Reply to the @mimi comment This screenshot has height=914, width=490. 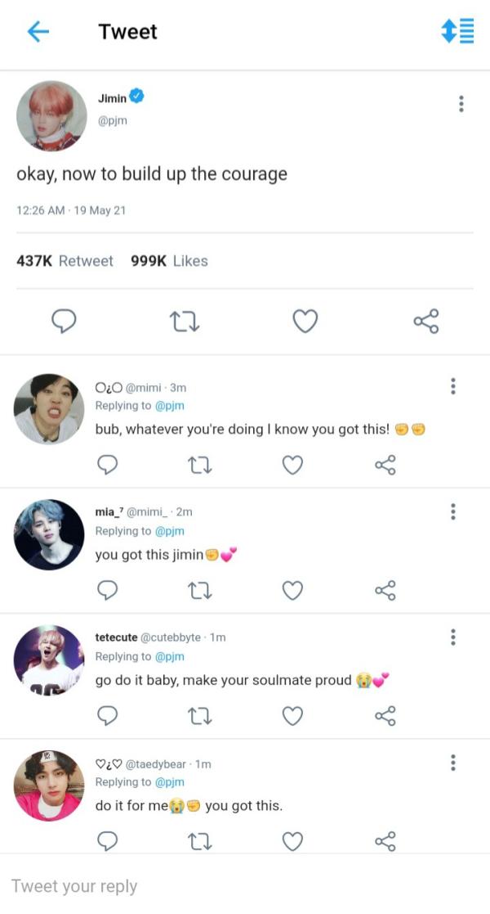(108, 465)
